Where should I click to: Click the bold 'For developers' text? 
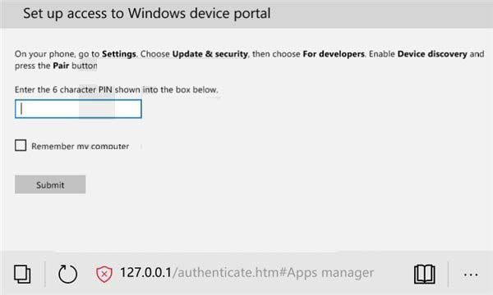pyautogui.click(x=334, y=54)
